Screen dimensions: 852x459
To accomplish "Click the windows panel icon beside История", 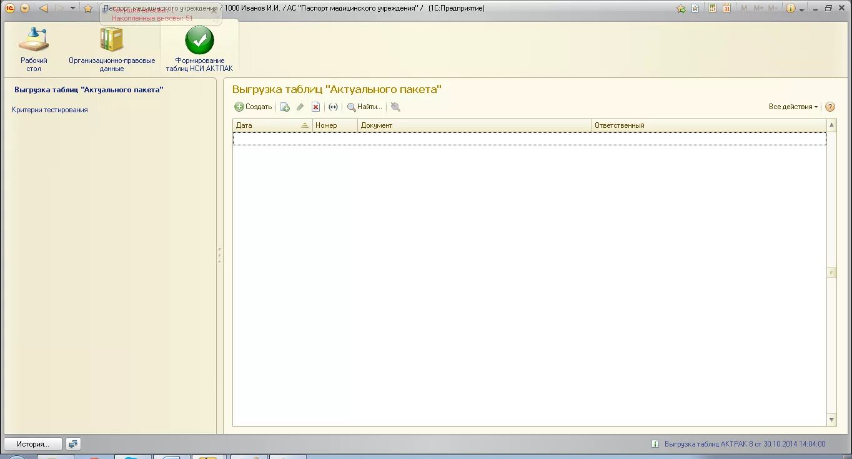I will pyautogui.click(x=73, y=444).
